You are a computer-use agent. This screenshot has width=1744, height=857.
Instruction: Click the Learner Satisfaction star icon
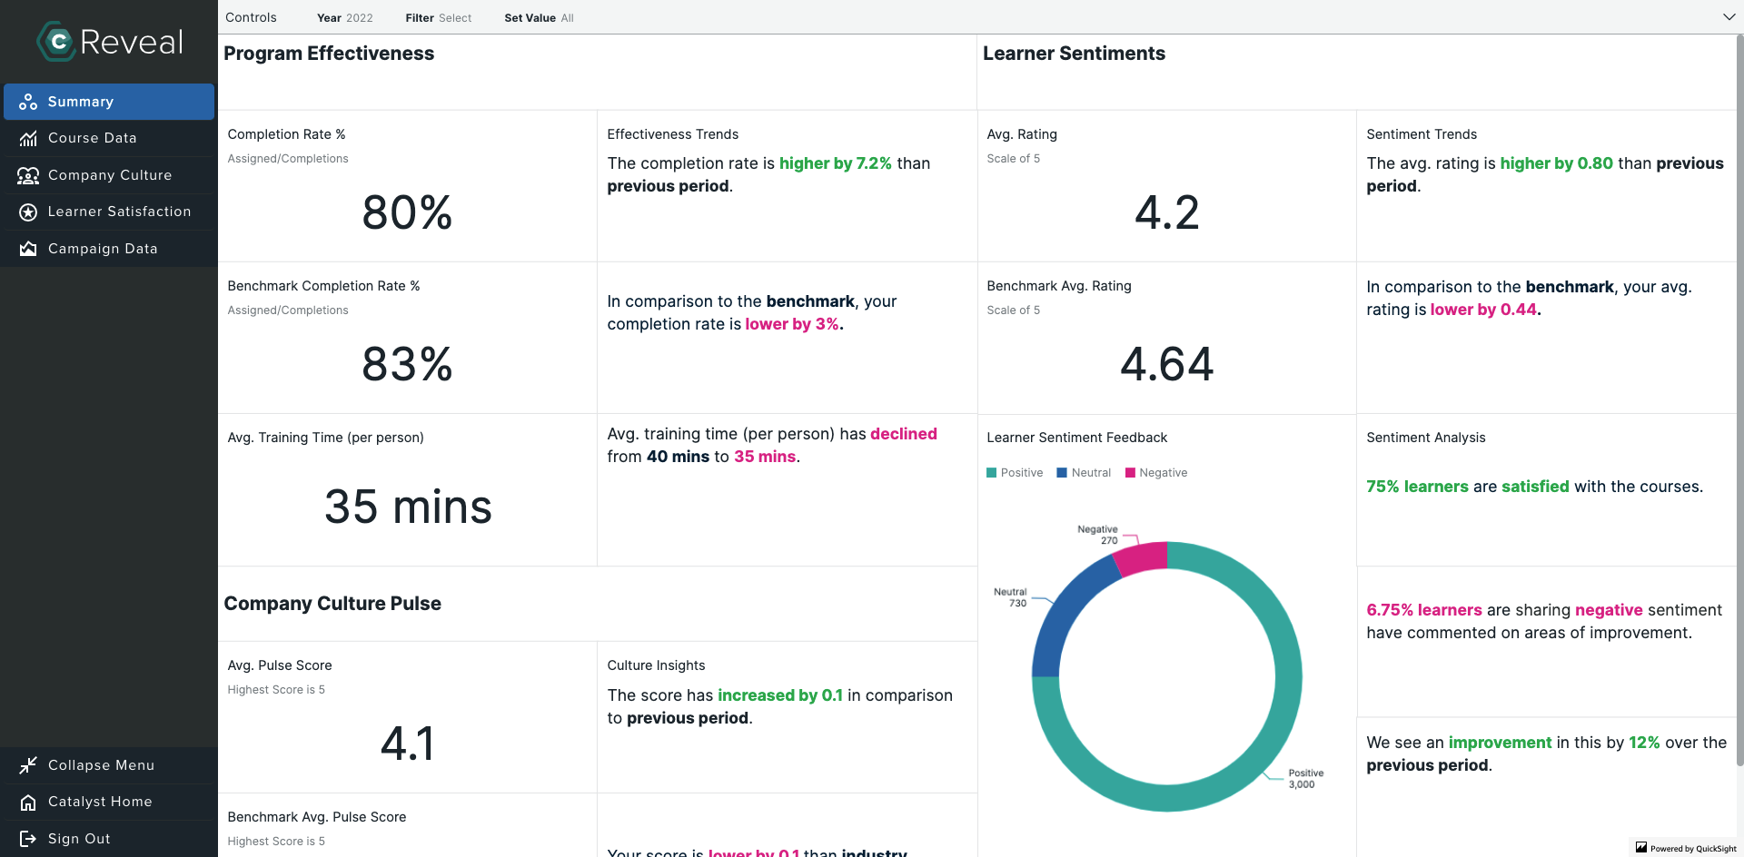(28, 212)
